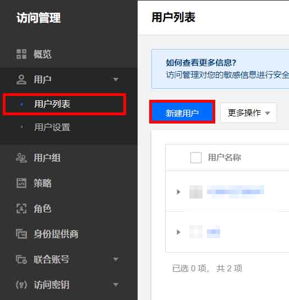Expand the 联合账号 sidebar submenu arrow

click(116, 259)
